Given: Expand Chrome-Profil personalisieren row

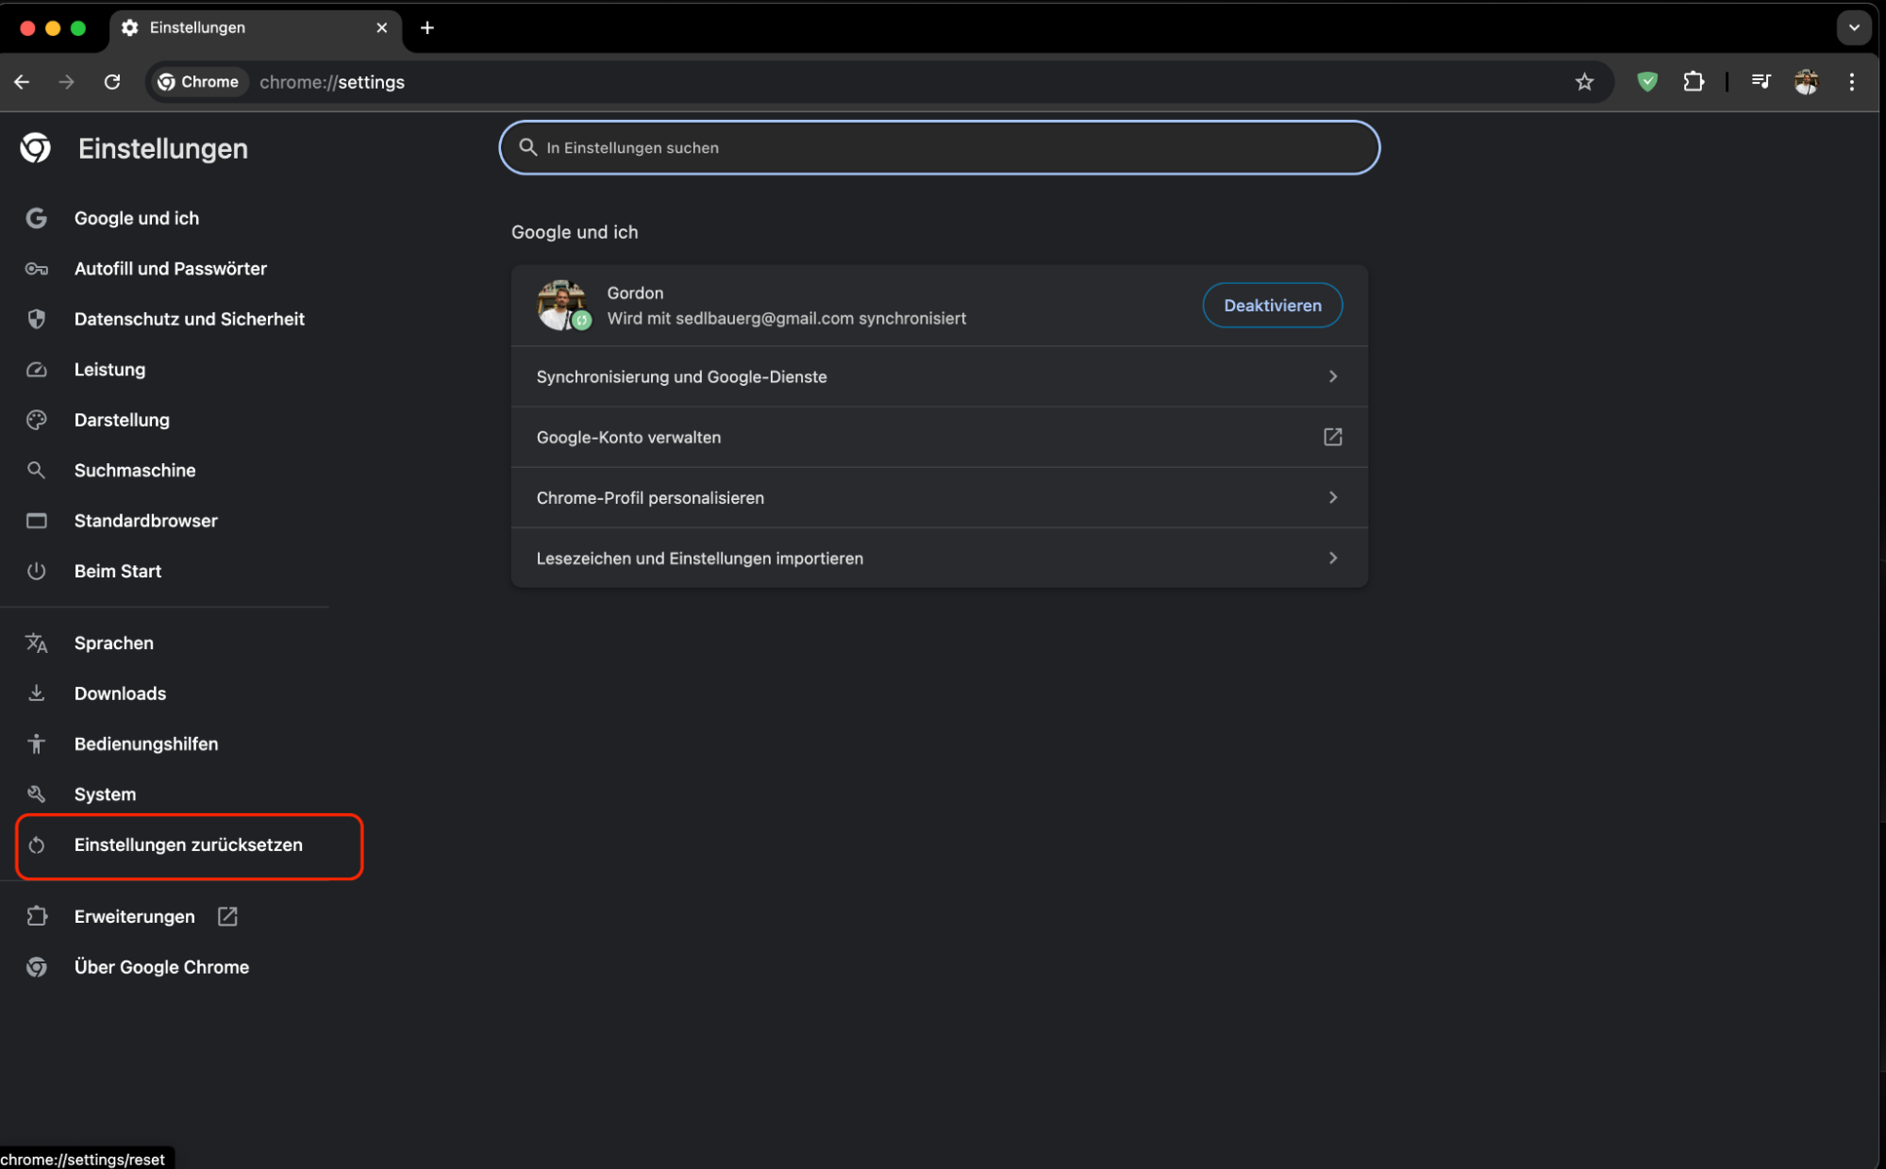Looking at the screenshot, I should [x=938, y=497].
